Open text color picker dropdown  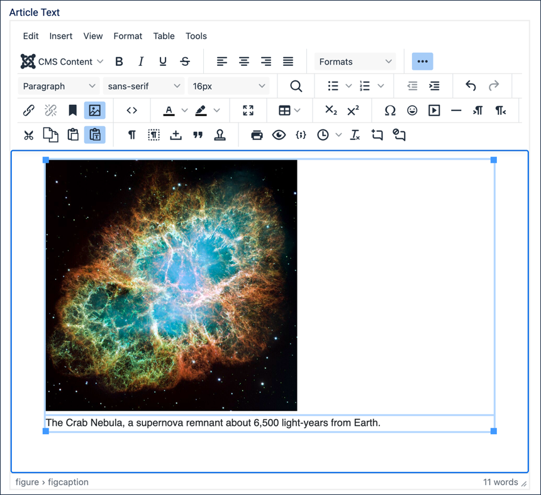(x=184, y=111)
